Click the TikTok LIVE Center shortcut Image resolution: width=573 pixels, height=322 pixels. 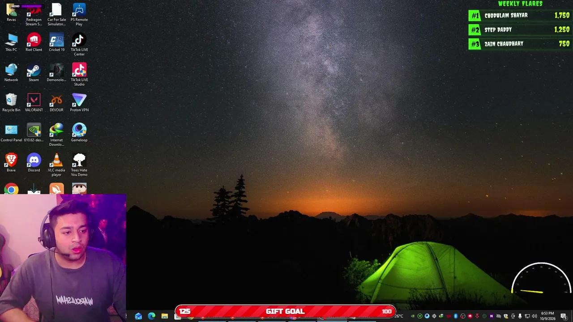pyautogui.click(x=79, y=45)
